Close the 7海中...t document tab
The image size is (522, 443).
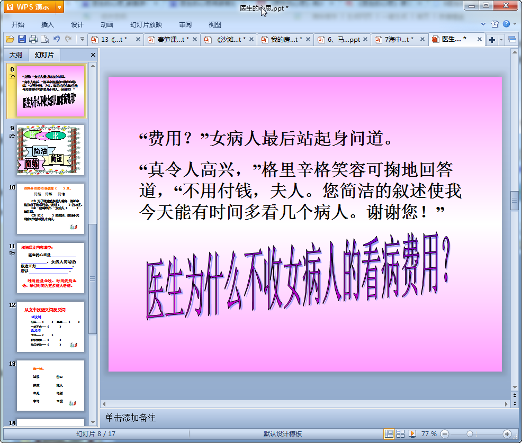click(422, 39)
